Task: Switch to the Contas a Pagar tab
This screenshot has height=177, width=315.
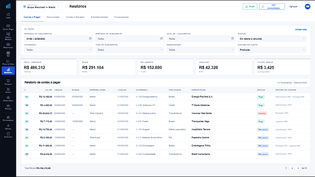Action: click(x=32, y=17)
